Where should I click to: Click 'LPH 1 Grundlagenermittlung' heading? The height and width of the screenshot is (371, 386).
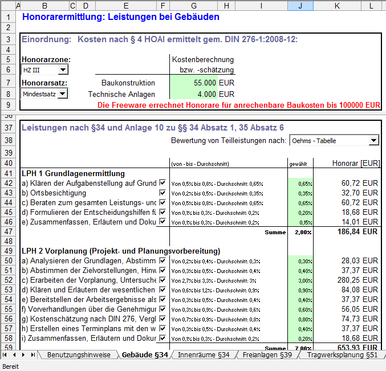click(73, 173)
